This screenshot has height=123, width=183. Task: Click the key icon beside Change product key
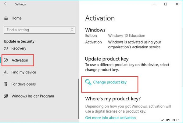click(88, 82)
